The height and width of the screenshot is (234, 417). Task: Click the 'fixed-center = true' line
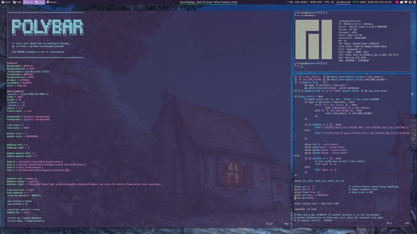[x=19, y=111]
